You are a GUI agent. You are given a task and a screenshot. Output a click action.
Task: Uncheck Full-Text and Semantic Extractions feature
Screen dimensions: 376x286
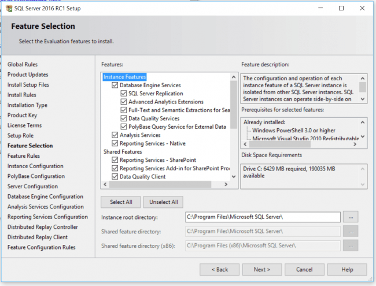tap(123, 110)
